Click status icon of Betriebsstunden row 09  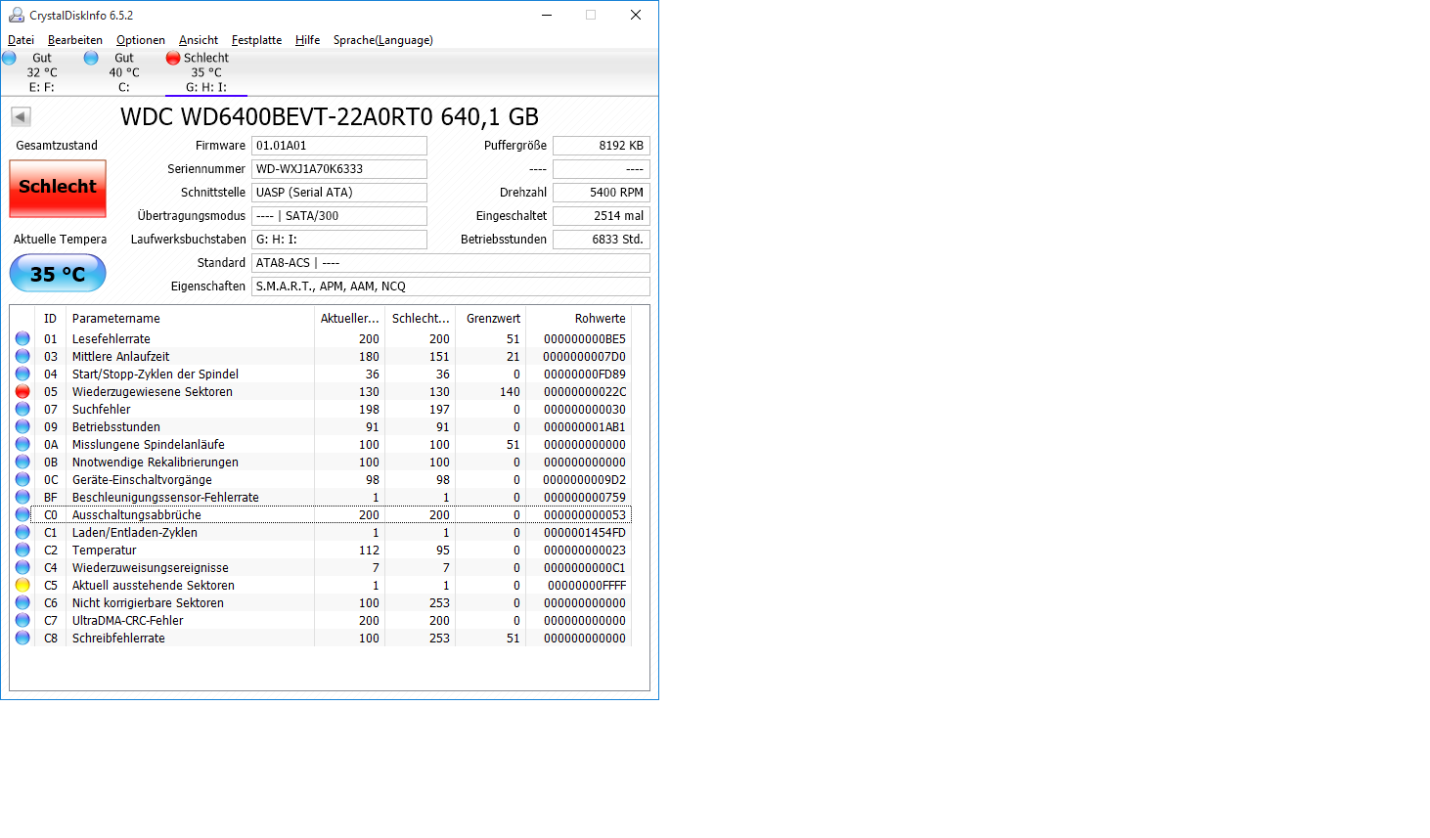[22, 426]
